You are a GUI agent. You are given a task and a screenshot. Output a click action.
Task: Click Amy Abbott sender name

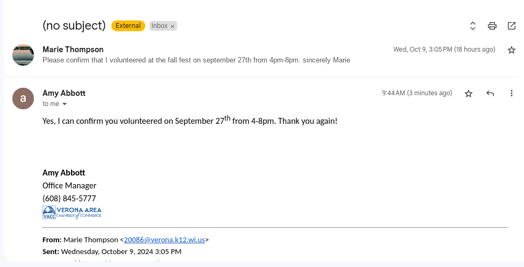click(x=64, y=93)
